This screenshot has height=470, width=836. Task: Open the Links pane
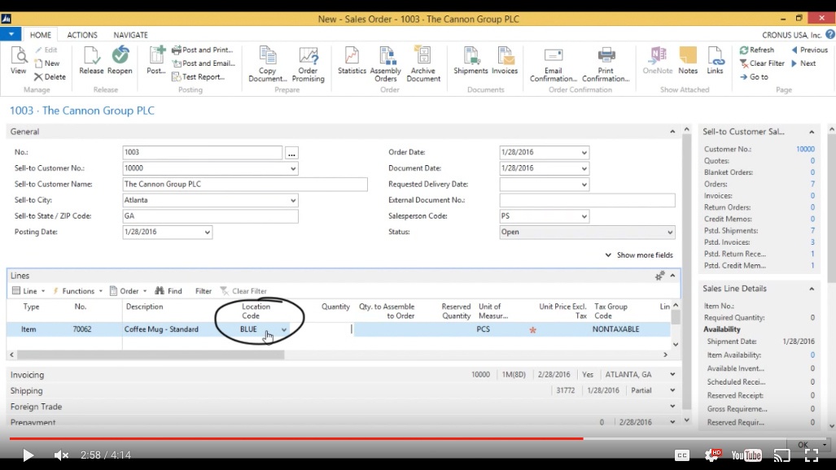pos(715,59)
